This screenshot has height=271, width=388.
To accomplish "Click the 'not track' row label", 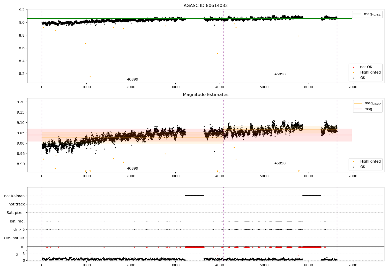I will pyautogui.click(x=17, y=204).
